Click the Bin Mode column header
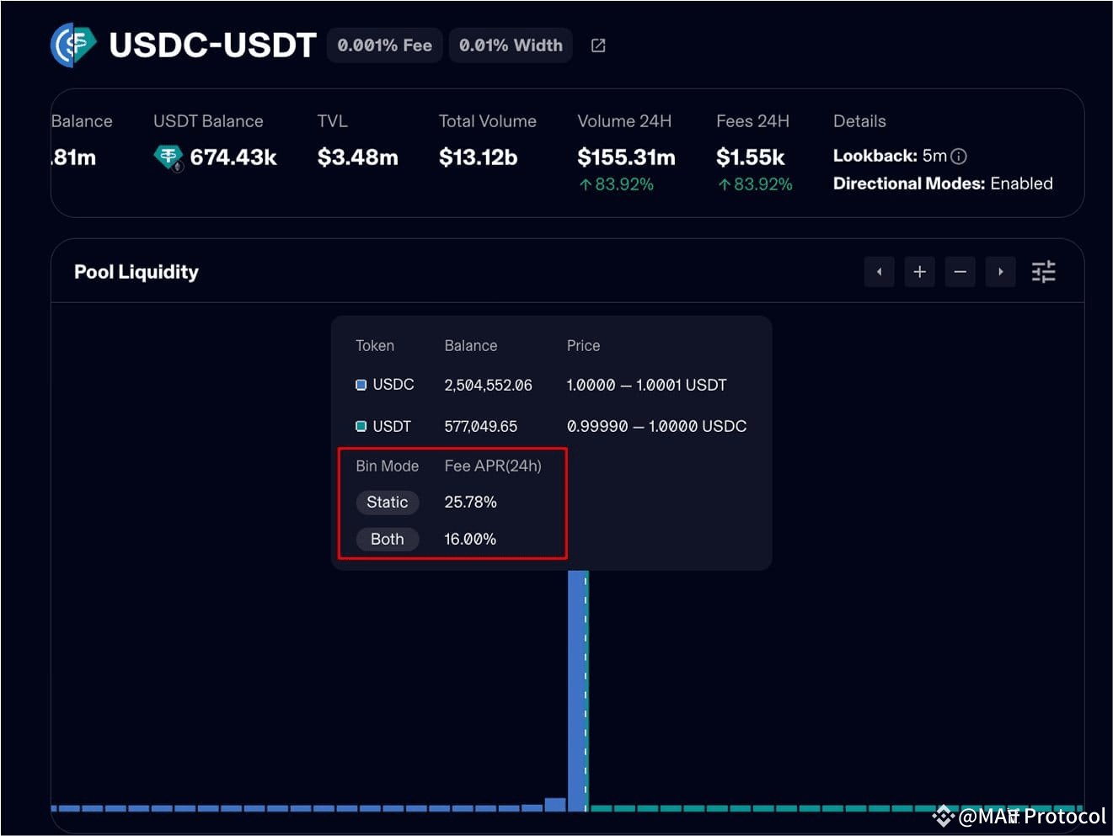Image resolution: width=1113 pixels, height=836 pixels. pyautogui.click(x=387, y=466)
